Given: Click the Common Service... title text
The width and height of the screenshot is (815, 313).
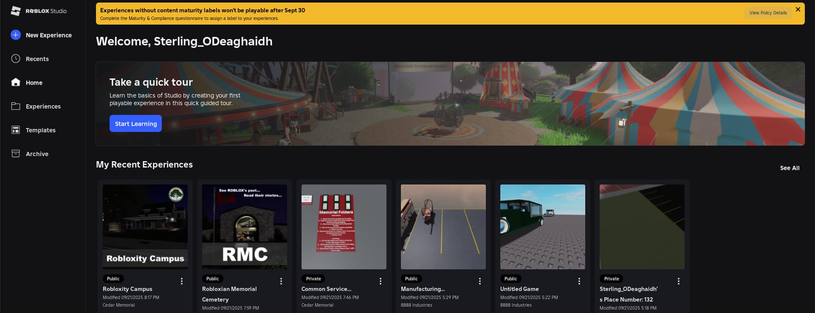Looking at the screenshot, I should click(326, 289).
